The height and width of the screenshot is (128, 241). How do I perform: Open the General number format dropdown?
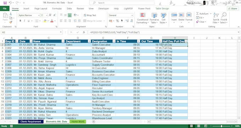click(x=132, y=15)
